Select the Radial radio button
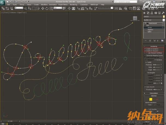Viewport: 166px width, 125px height. (146, 62)
